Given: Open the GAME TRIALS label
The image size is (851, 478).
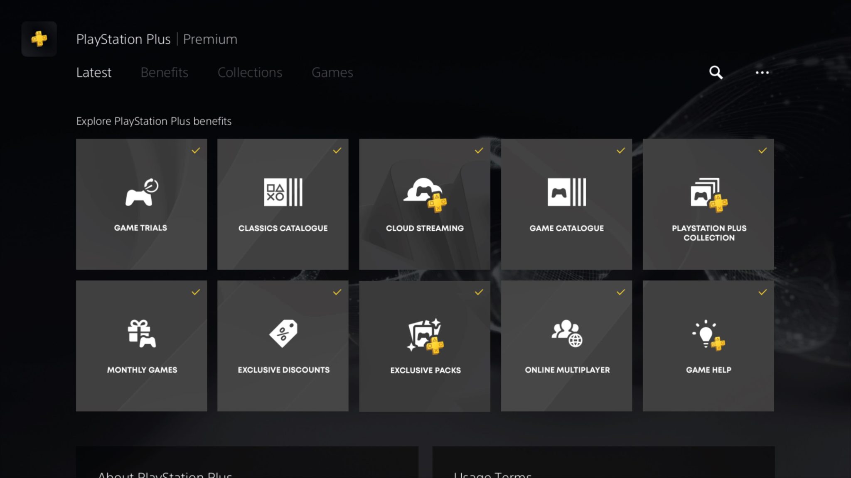Looking at the screenshot, I should (x=140, y=228).
